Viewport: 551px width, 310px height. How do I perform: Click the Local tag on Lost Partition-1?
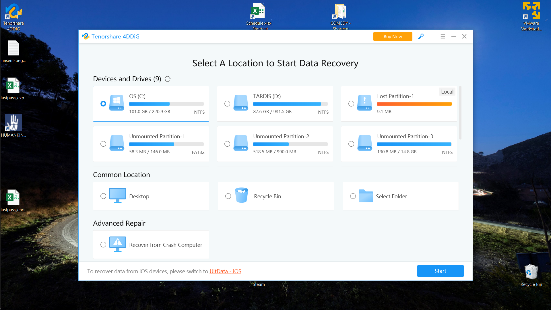point(447,92)
